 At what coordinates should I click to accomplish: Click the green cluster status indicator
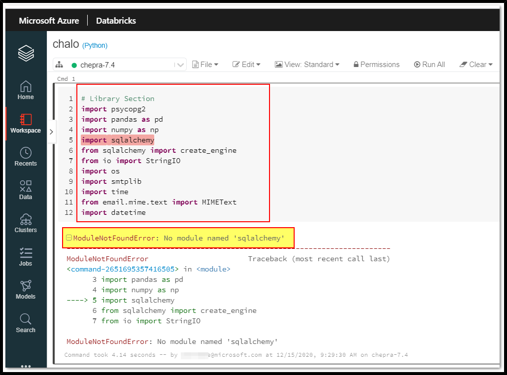tap(74, 64)
